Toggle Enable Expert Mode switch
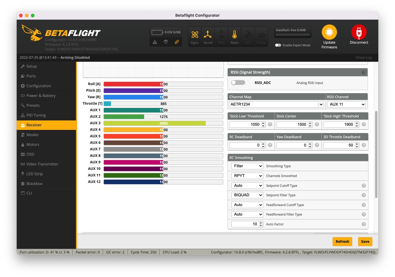The width and height of the screenshot is (395, 277). coord(278,45)
